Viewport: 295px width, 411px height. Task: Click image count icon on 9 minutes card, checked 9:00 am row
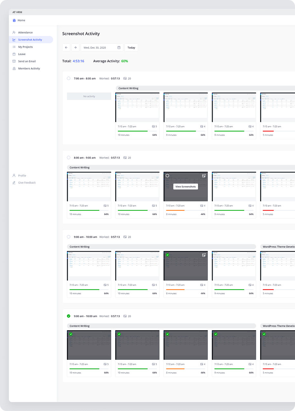point(250,364)
